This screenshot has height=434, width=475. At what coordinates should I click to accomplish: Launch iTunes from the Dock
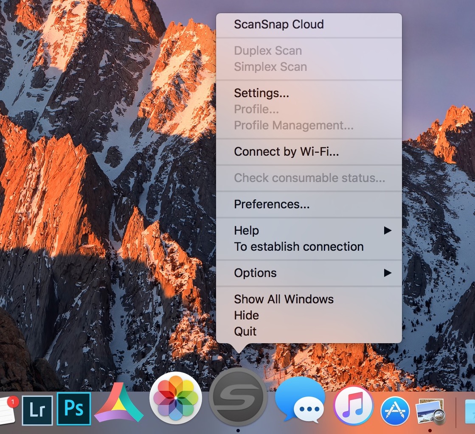point(353,406)
